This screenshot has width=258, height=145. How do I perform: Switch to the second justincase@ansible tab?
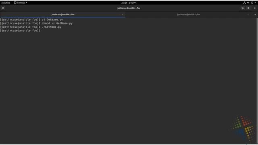click(189, 14)
